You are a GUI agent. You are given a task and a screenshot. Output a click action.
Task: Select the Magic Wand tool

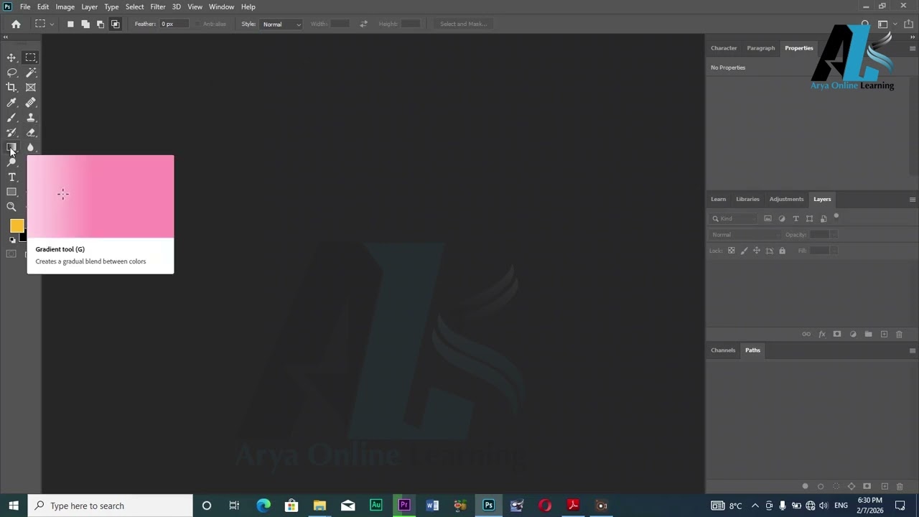coord(31,73)
